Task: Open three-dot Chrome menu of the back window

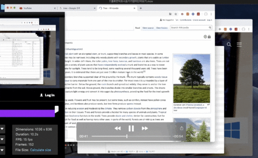Action: (249, 29)
